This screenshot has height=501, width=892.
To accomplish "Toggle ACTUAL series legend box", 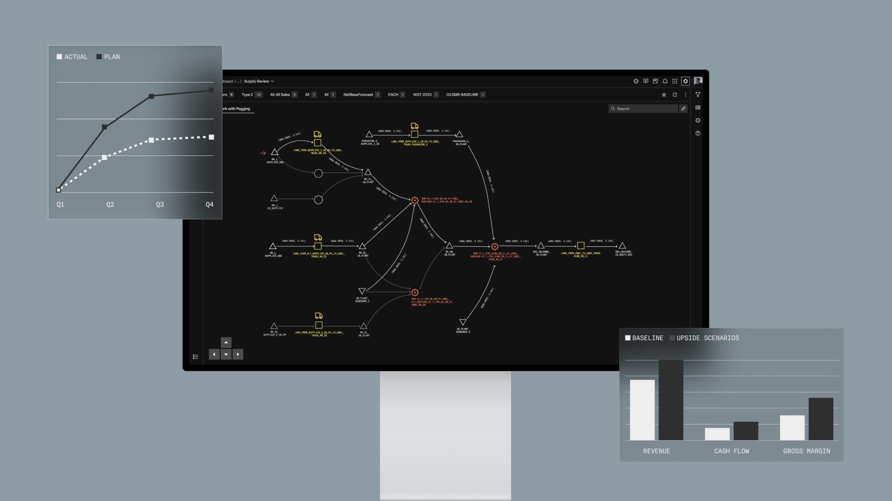I will point(59,57).
